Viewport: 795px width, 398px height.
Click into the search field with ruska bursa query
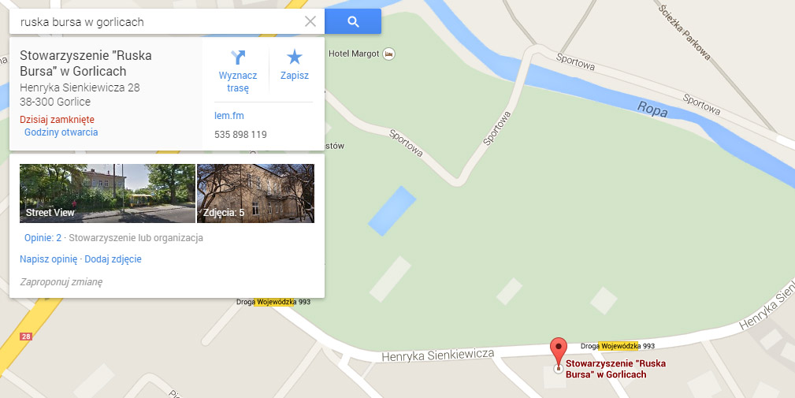(x=160, y=21)
